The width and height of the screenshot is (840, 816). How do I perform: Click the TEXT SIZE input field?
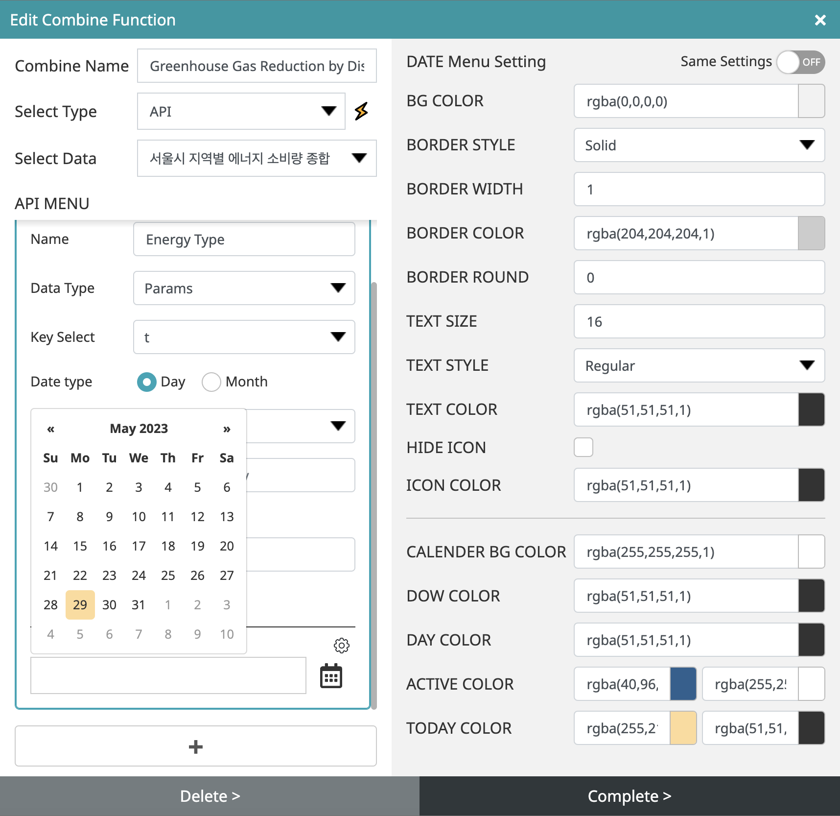[699, 321]
